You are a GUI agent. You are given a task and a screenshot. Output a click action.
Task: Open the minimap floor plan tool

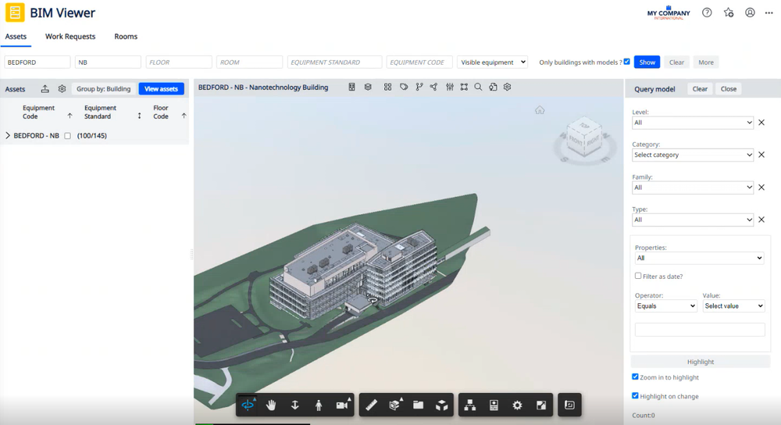coord(569,405)
